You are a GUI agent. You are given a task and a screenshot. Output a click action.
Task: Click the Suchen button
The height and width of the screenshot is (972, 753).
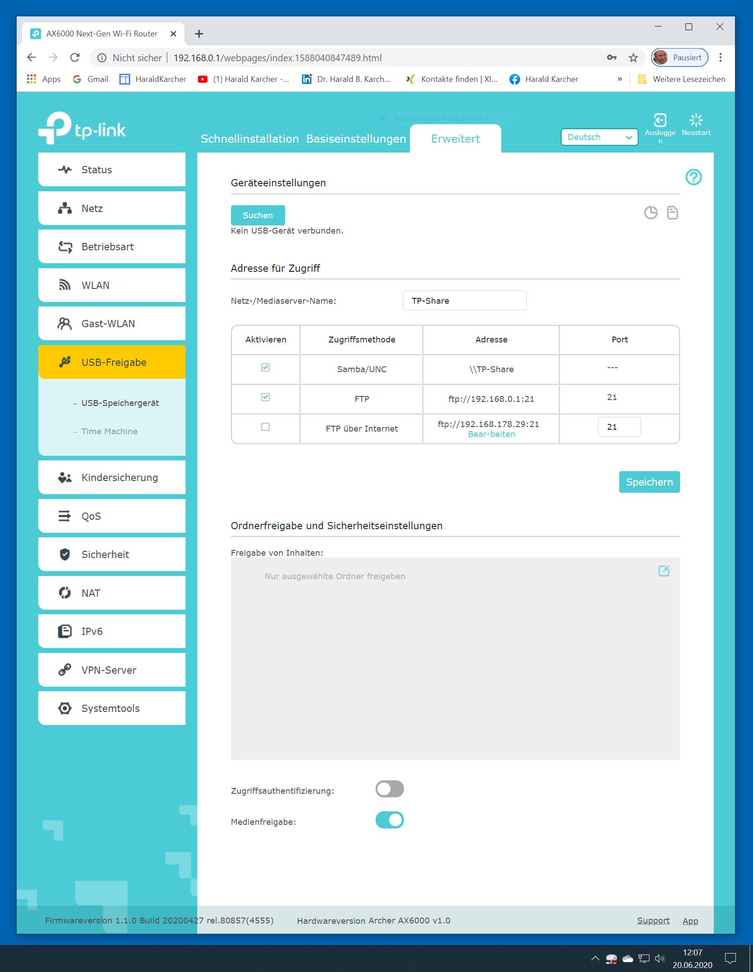click(x=258, y=215)
